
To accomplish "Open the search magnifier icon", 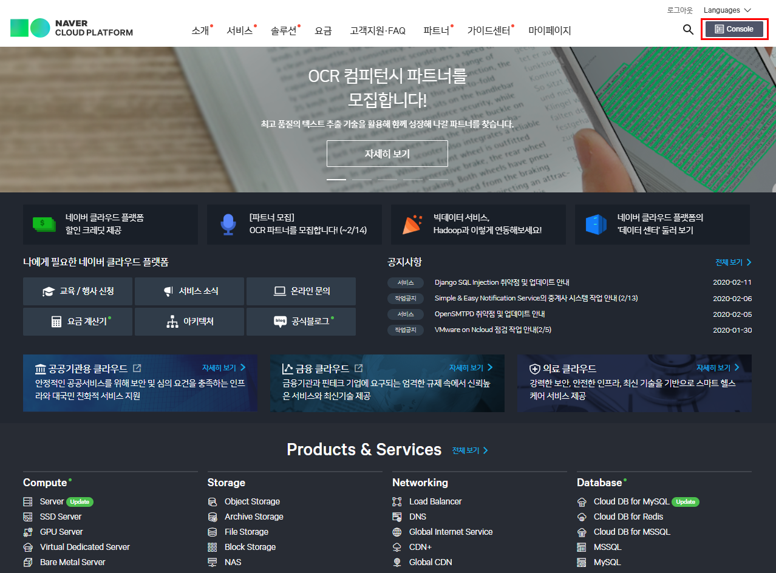I will click(x=688, y=29).
